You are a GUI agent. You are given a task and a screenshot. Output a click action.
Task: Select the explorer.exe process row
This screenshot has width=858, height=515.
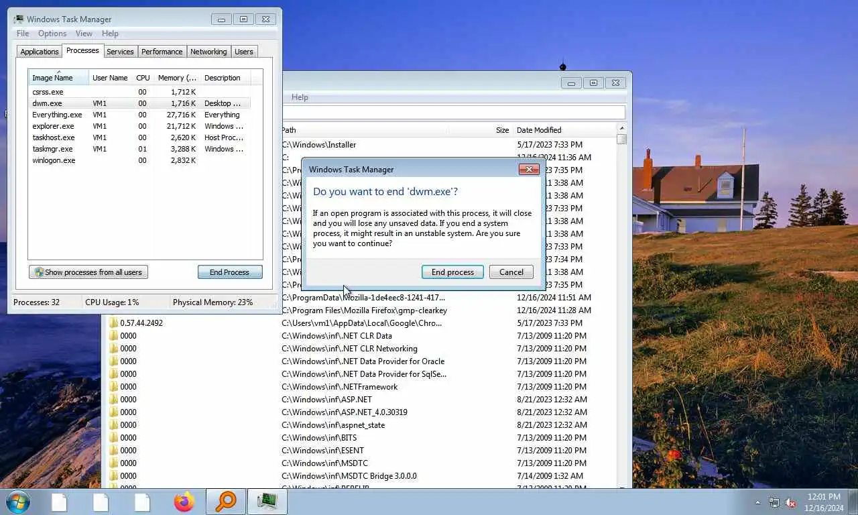point(139,126)
